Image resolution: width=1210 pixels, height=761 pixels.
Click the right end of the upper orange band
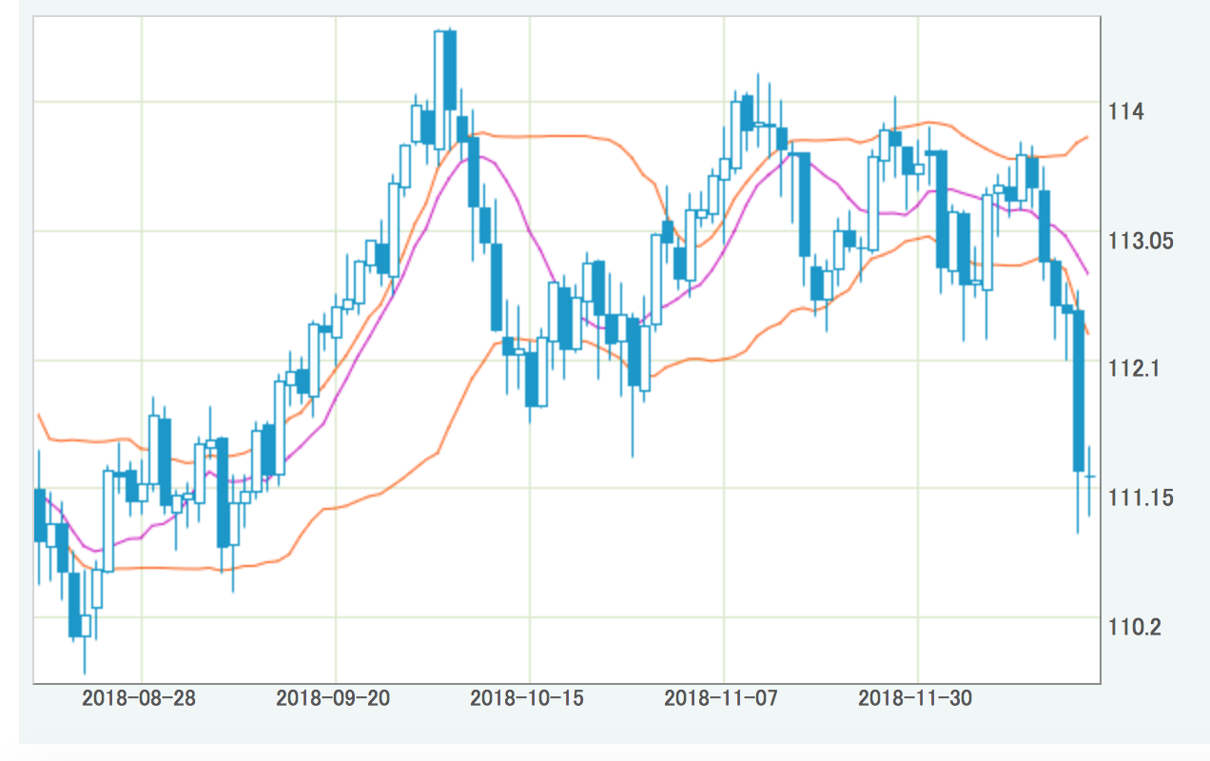1087,137
